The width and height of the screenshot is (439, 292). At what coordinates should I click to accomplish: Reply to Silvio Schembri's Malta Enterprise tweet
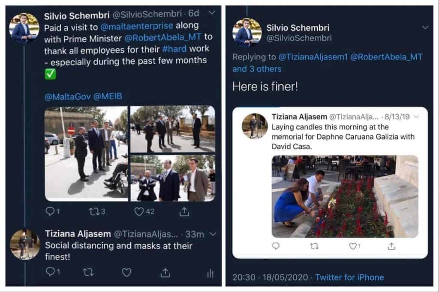click(x=50, y=212)
